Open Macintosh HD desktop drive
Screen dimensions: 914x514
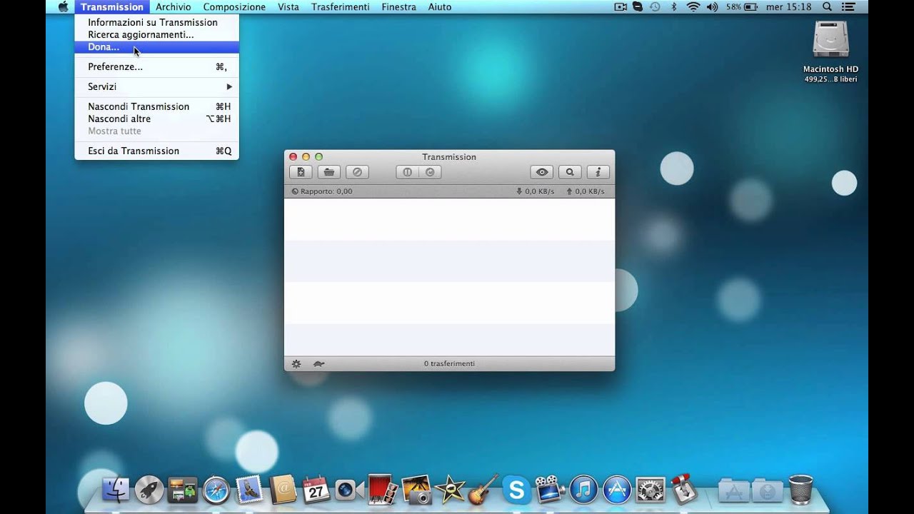(x=830, y=41)
